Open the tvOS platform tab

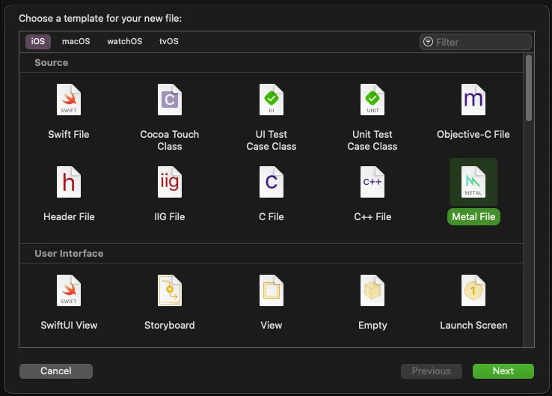(168, 42)
